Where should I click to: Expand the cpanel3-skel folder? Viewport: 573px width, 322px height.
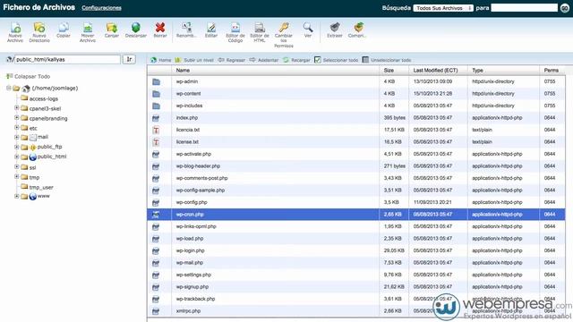click(16, 108)
